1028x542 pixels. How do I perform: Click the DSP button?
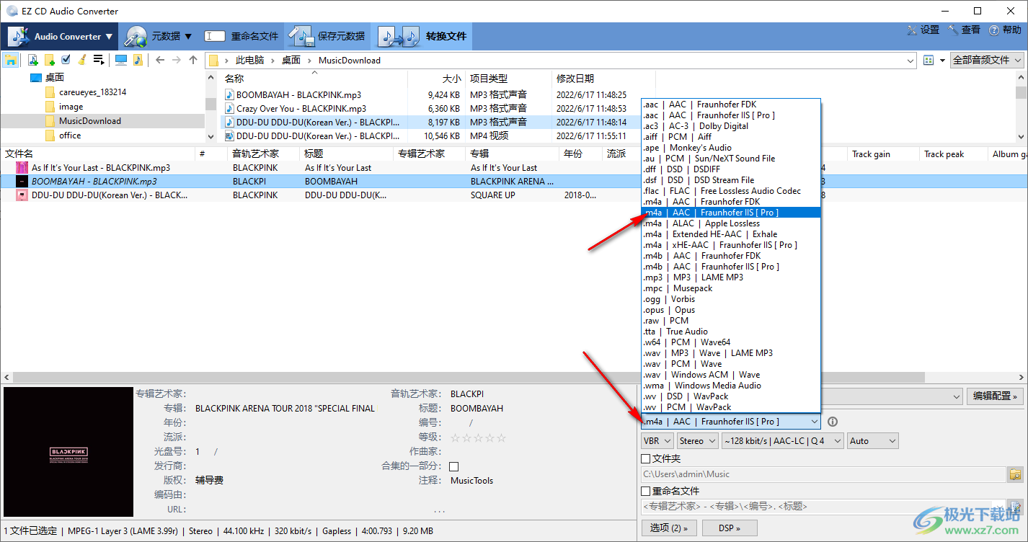click(730, 528)
